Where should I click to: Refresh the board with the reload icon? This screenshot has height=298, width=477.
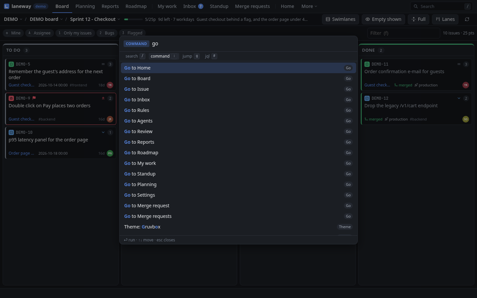pos(467,19)
